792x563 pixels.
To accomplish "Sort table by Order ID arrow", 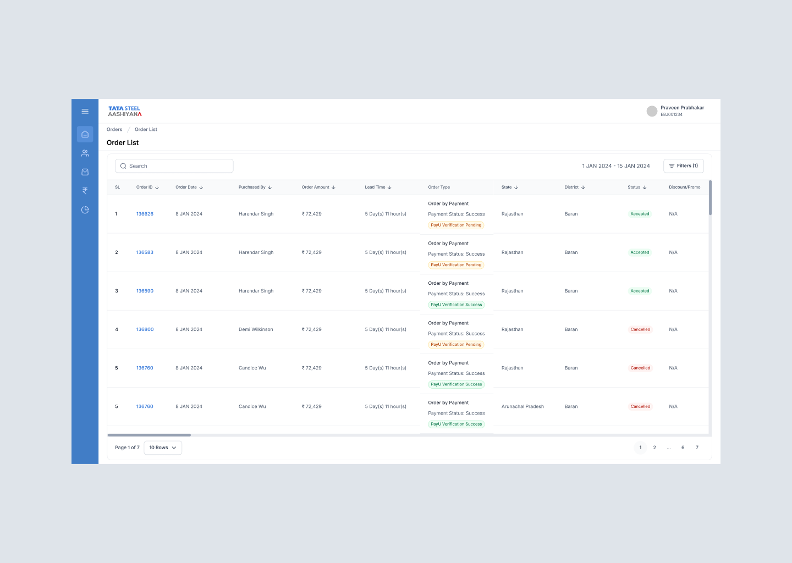I will (157, 187).
